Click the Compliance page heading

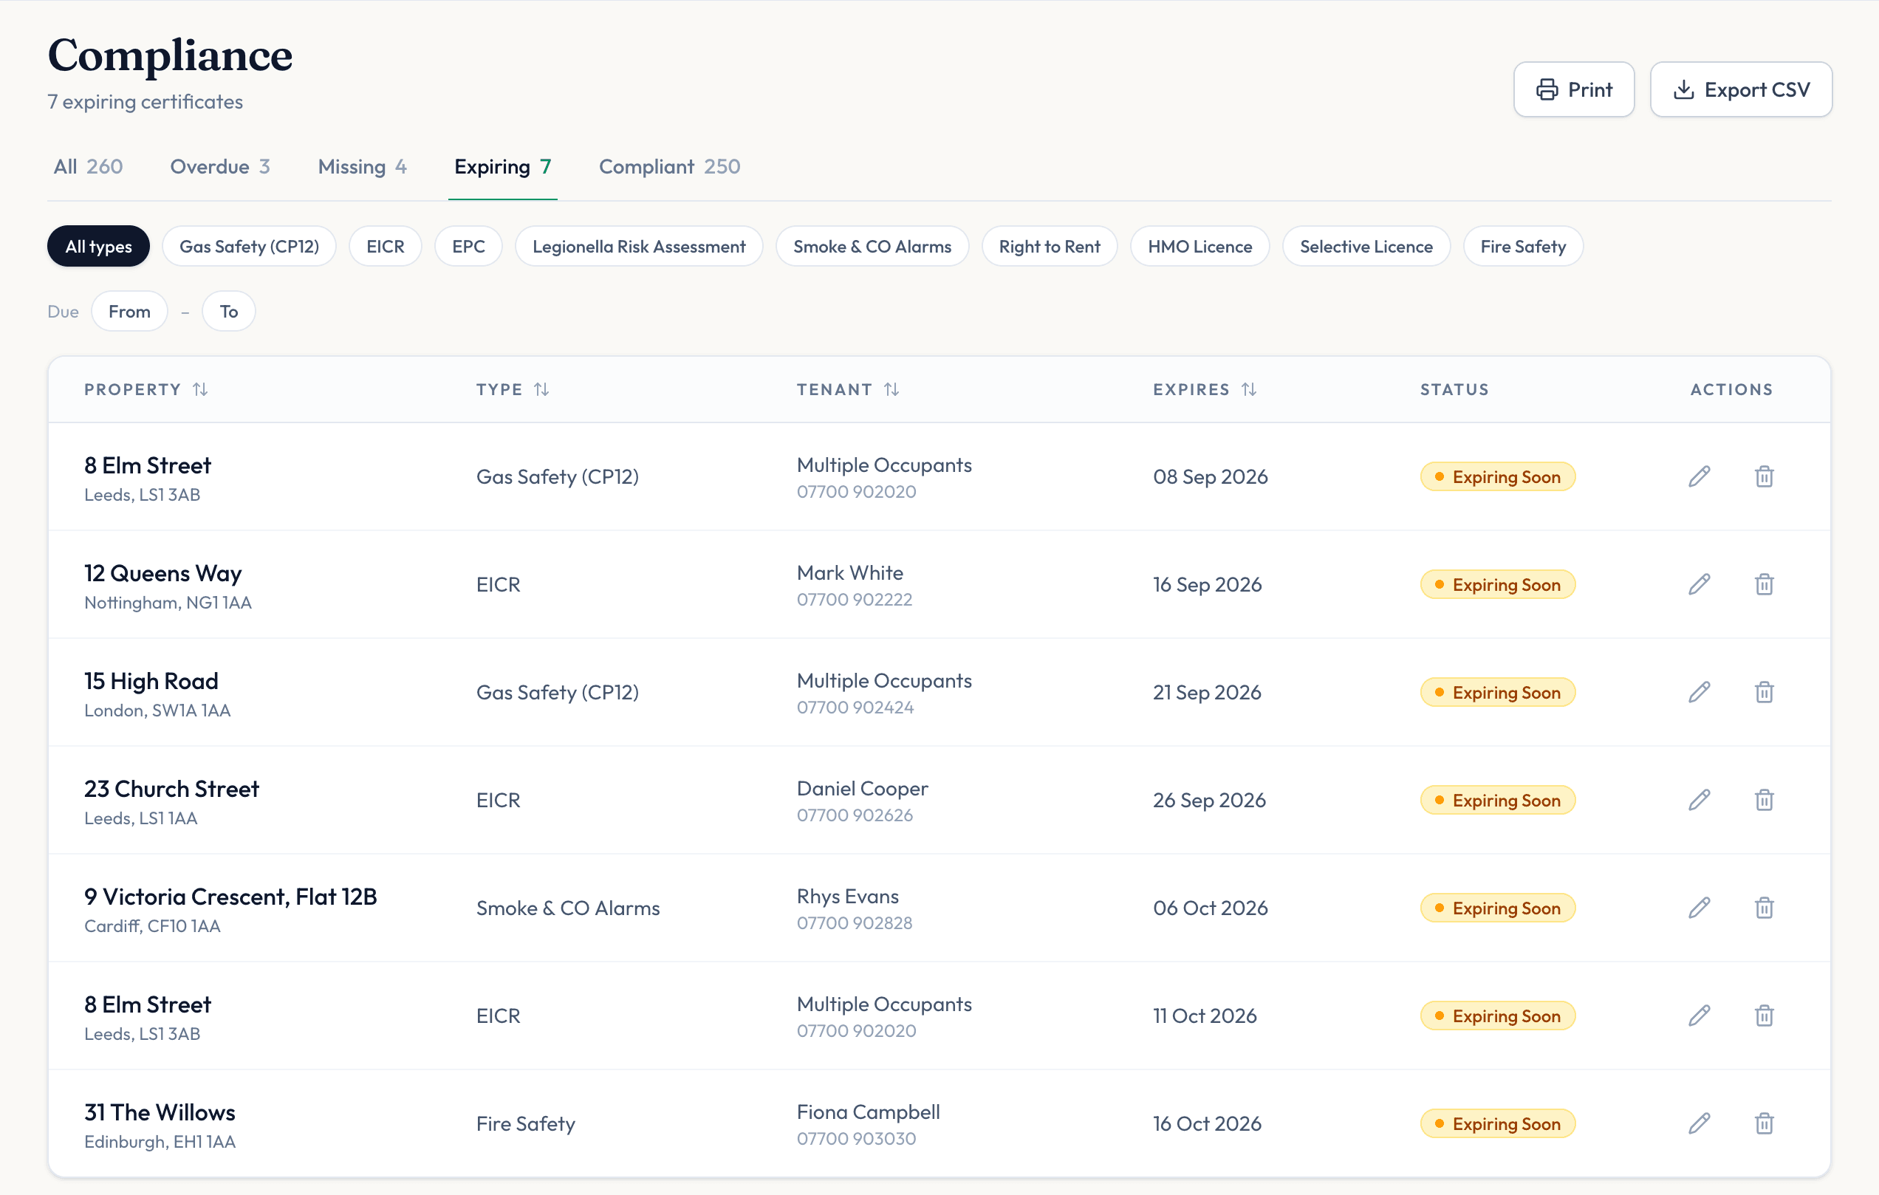click(x=170, y=55)
